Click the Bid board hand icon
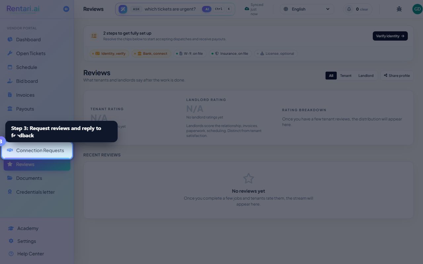 point(10,81)
